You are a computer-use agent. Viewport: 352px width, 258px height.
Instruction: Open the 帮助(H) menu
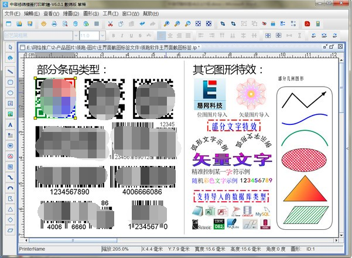pos(150,13)
